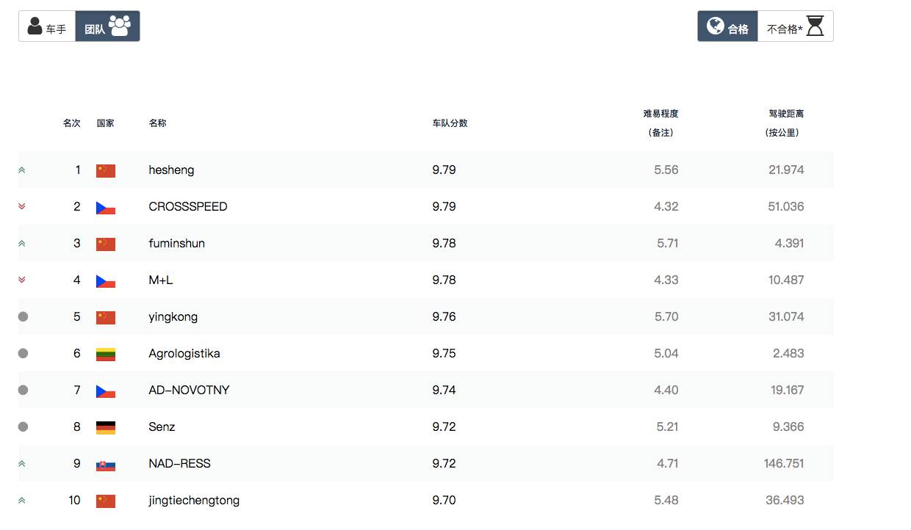The image size is (911, 530).
Task: Show 合格 qualified results
Action: [x=727, y=26]
